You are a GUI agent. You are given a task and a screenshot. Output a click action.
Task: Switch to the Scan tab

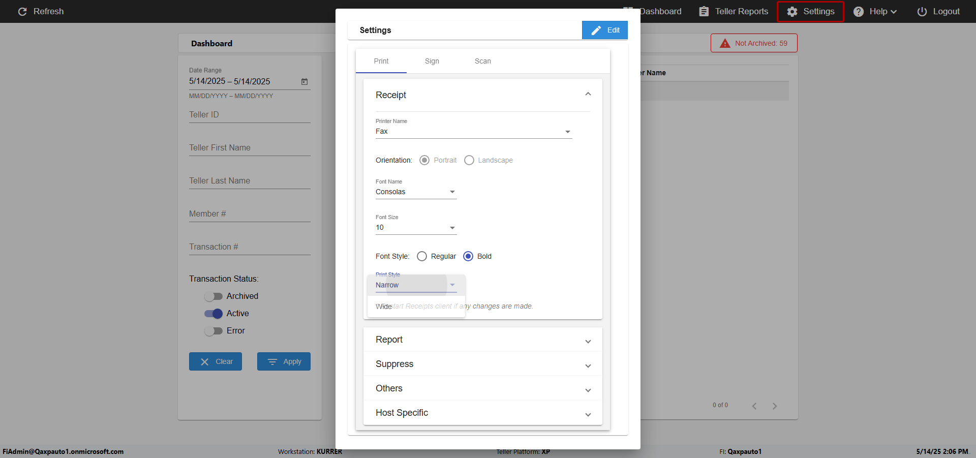(x=483, y=61)
